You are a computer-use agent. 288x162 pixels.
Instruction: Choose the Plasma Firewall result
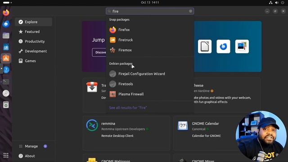[x=150, y=94]
